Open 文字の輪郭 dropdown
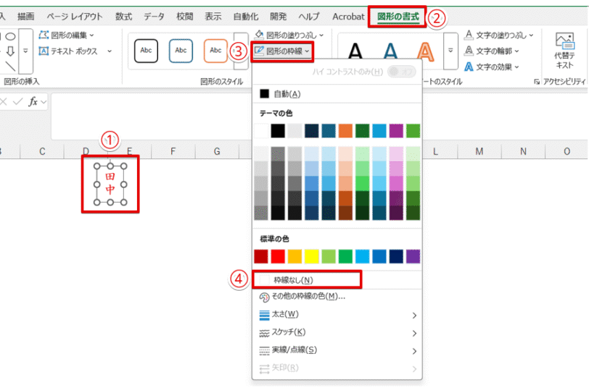 492,51
